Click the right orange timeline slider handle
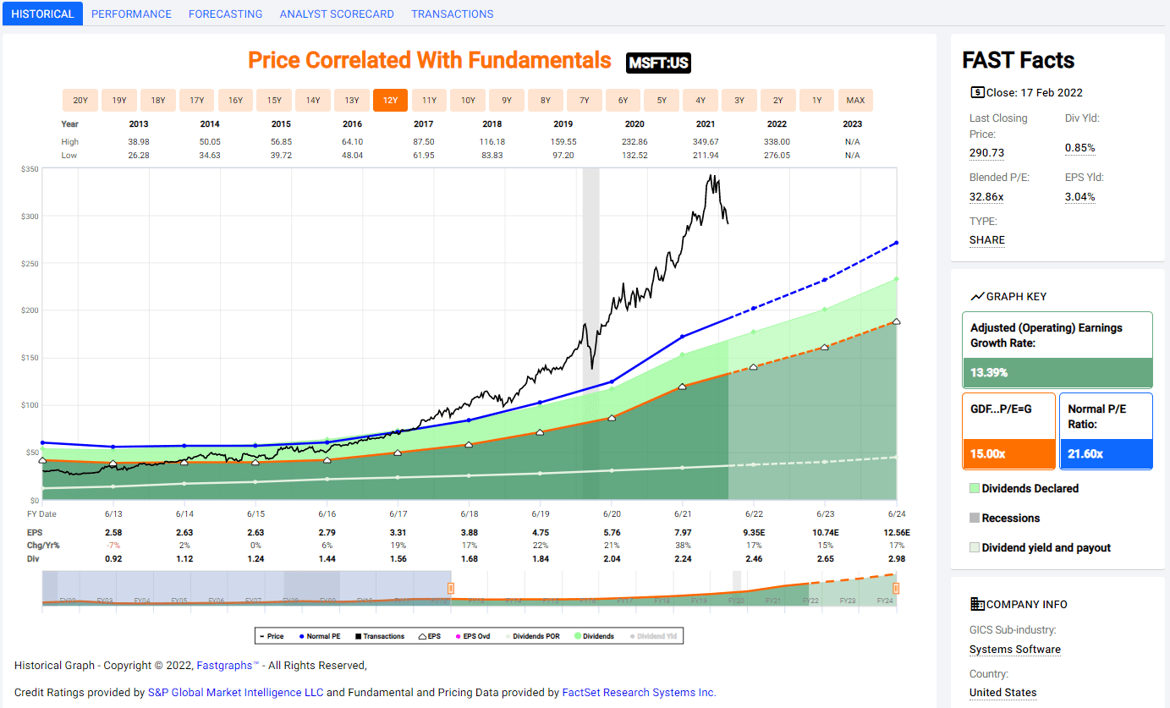Viewport: 1170px width, 708px height. (898, 586)
